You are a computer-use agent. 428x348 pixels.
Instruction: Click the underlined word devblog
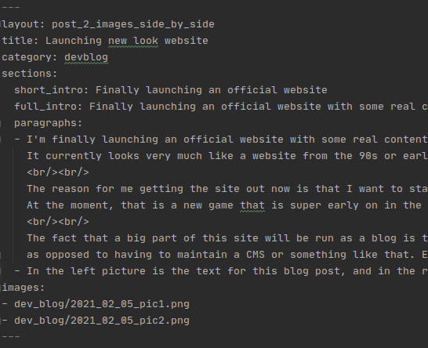[86, 57]
